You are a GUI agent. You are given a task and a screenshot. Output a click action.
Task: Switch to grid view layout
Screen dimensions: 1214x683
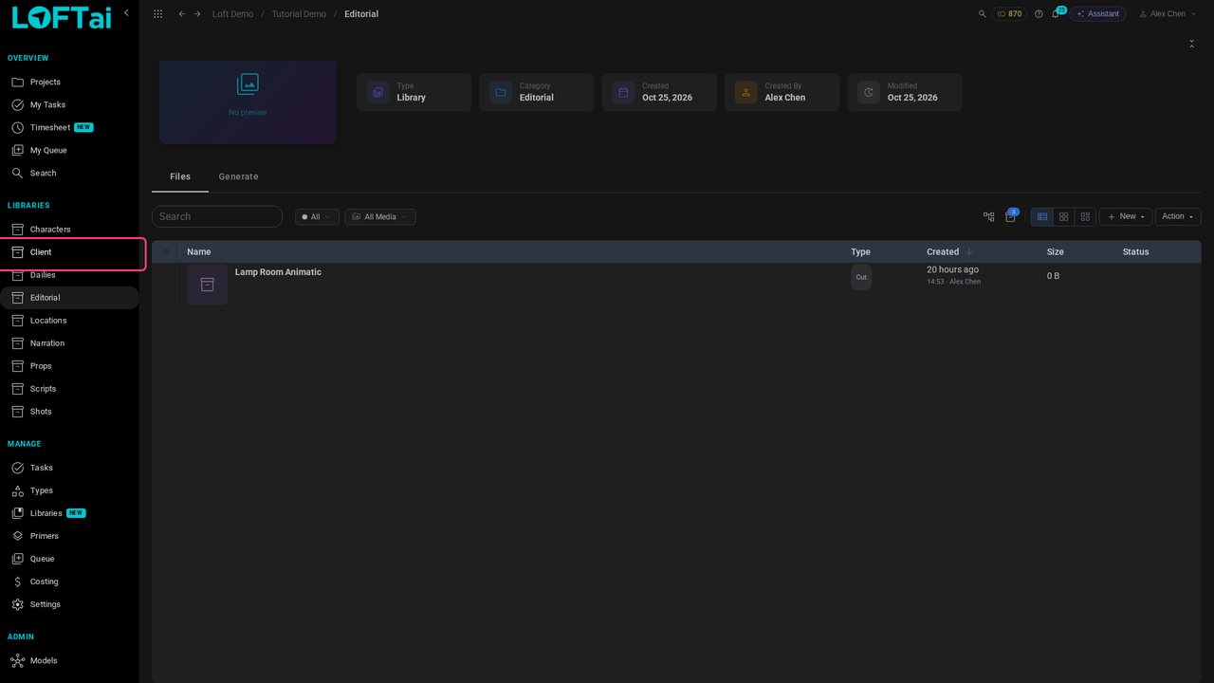pos(1064,216)
